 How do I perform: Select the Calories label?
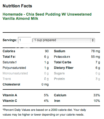[x=9, y=51]
